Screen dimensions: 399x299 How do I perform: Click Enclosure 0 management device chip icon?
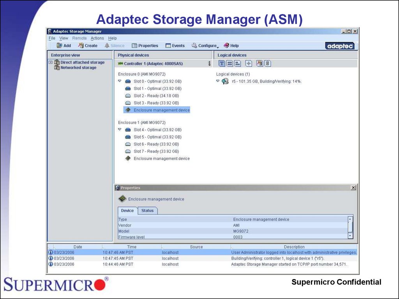click(128, 110)
